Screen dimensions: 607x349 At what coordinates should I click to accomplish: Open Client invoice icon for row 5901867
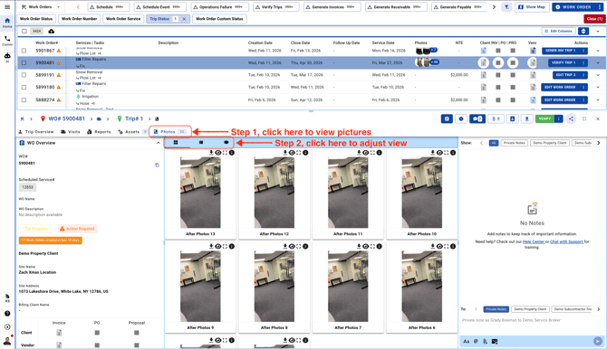483,51
